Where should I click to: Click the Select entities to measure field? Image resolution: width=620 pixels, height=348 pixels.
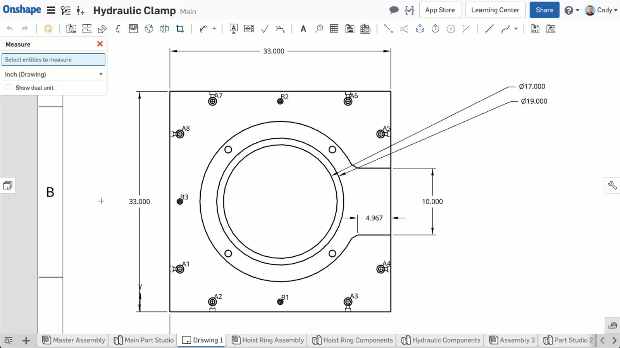tap(53, 60)
